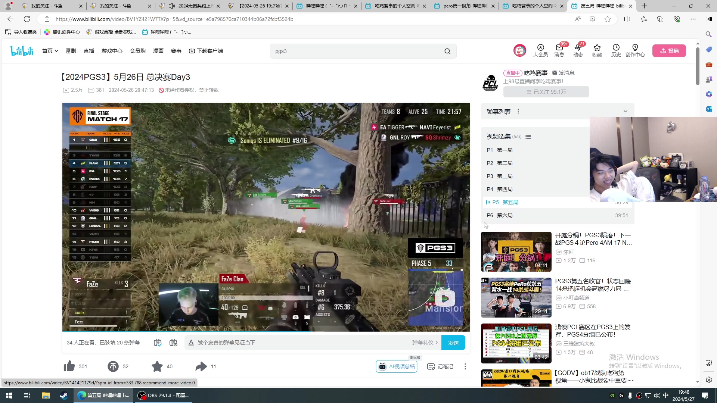Click the user avatar in header
The image size is (717, 403).
click(519, 50)
